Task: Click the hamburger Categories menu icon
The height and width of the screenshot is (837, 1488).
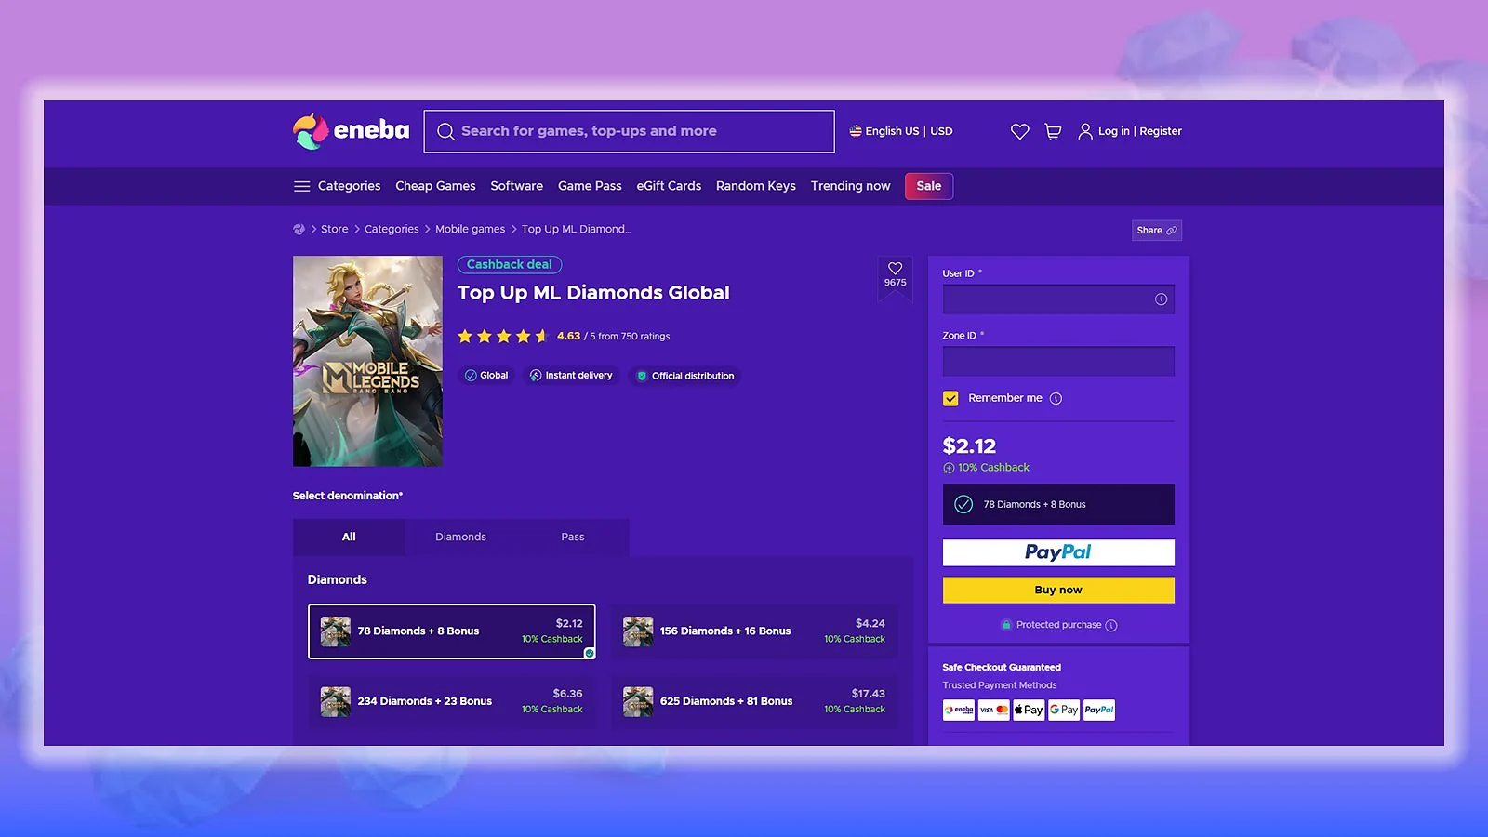Action: pos(301,186)
